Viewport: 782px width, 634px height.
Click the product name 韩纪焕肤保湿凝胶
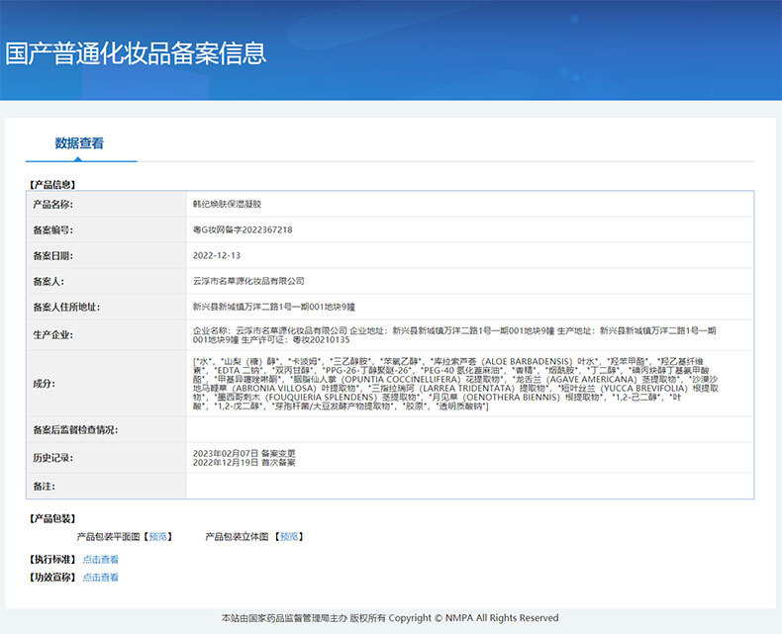click(x=227, y=204)
